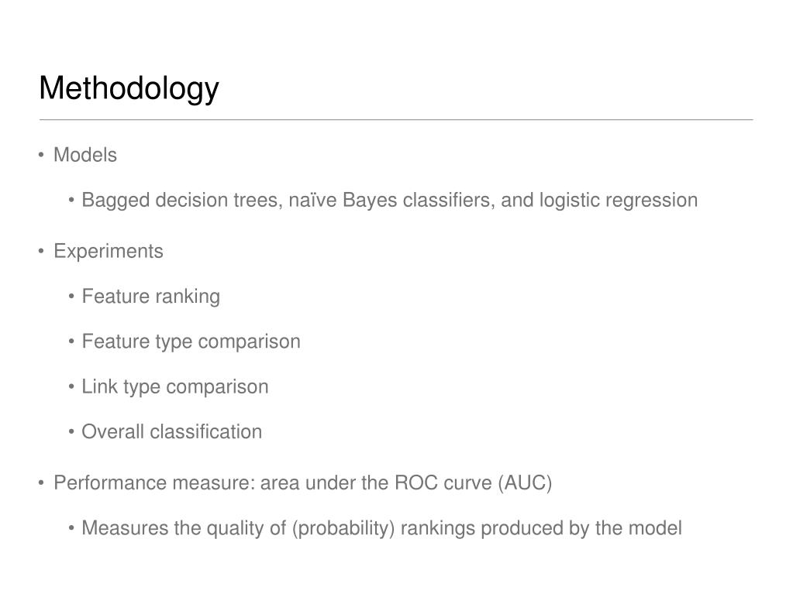The width and height of the screenshot is (793, 594).
Task: Click the Feature ranking sub-bullet
Action: click(150, 297)
